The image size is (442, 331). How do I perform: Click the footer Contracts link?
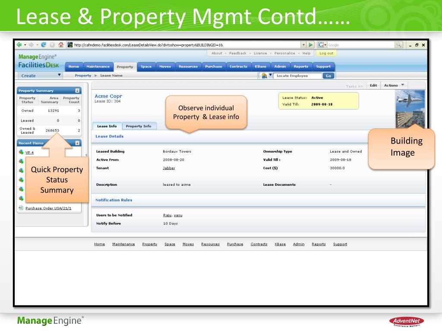[259, 244]
